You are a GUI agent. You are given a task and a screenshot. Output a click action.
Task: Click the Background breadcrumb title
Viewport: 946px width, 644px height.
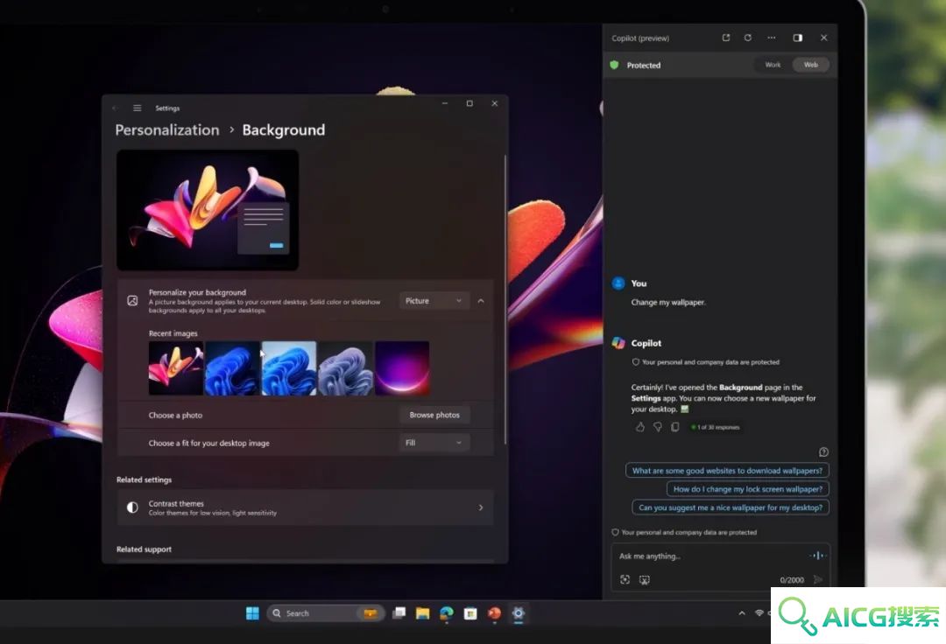point(284,130)
